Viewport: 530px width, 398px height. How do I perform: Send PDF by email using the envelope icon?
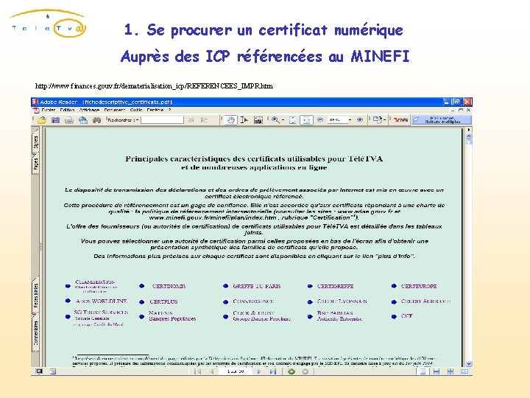point(82,120)
